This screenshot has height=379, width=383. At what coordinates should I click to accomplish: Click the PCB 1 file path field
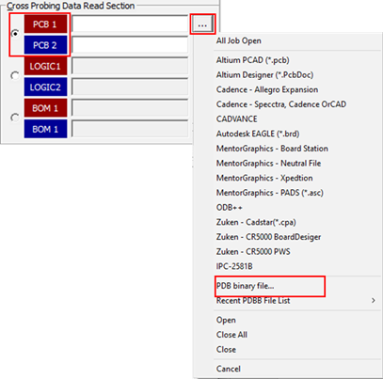pos(130,24)
